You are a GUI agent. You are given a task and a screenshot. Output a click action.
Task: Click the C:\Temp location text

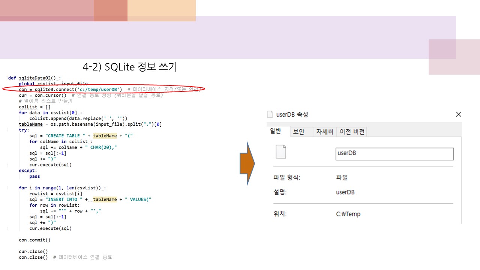pos(348,214)
